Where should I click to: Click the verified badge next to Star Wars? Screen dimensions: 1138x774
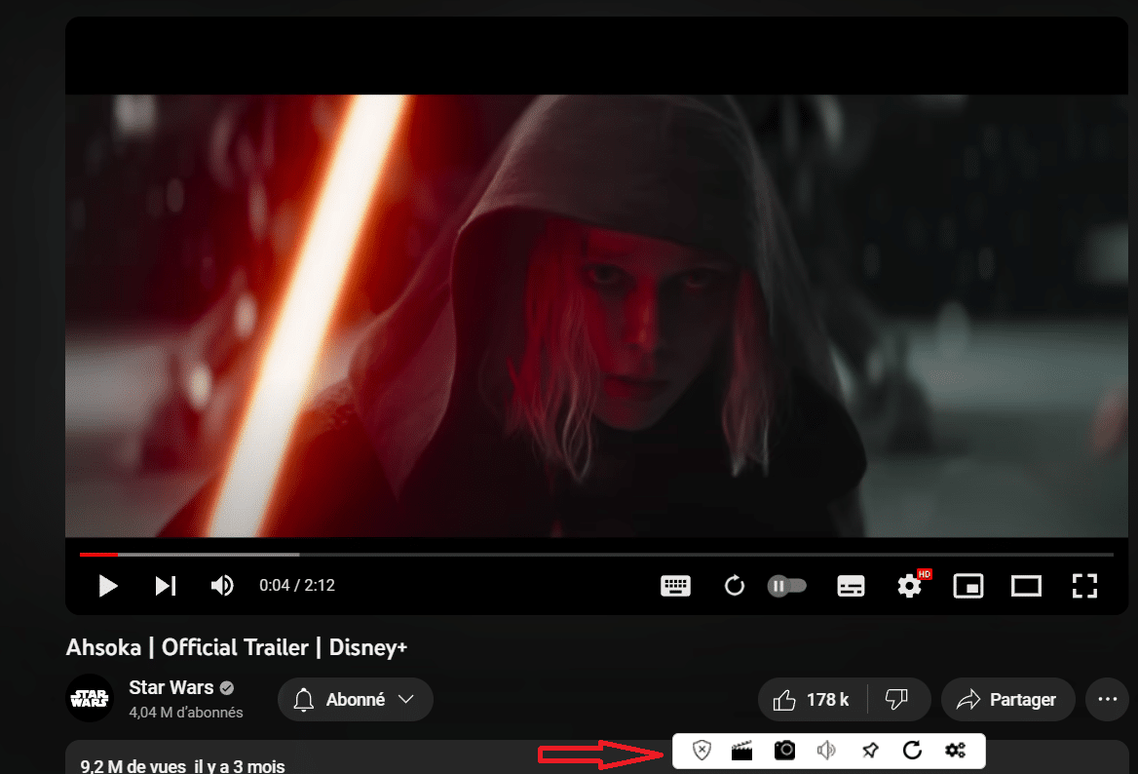pos(227,687)
